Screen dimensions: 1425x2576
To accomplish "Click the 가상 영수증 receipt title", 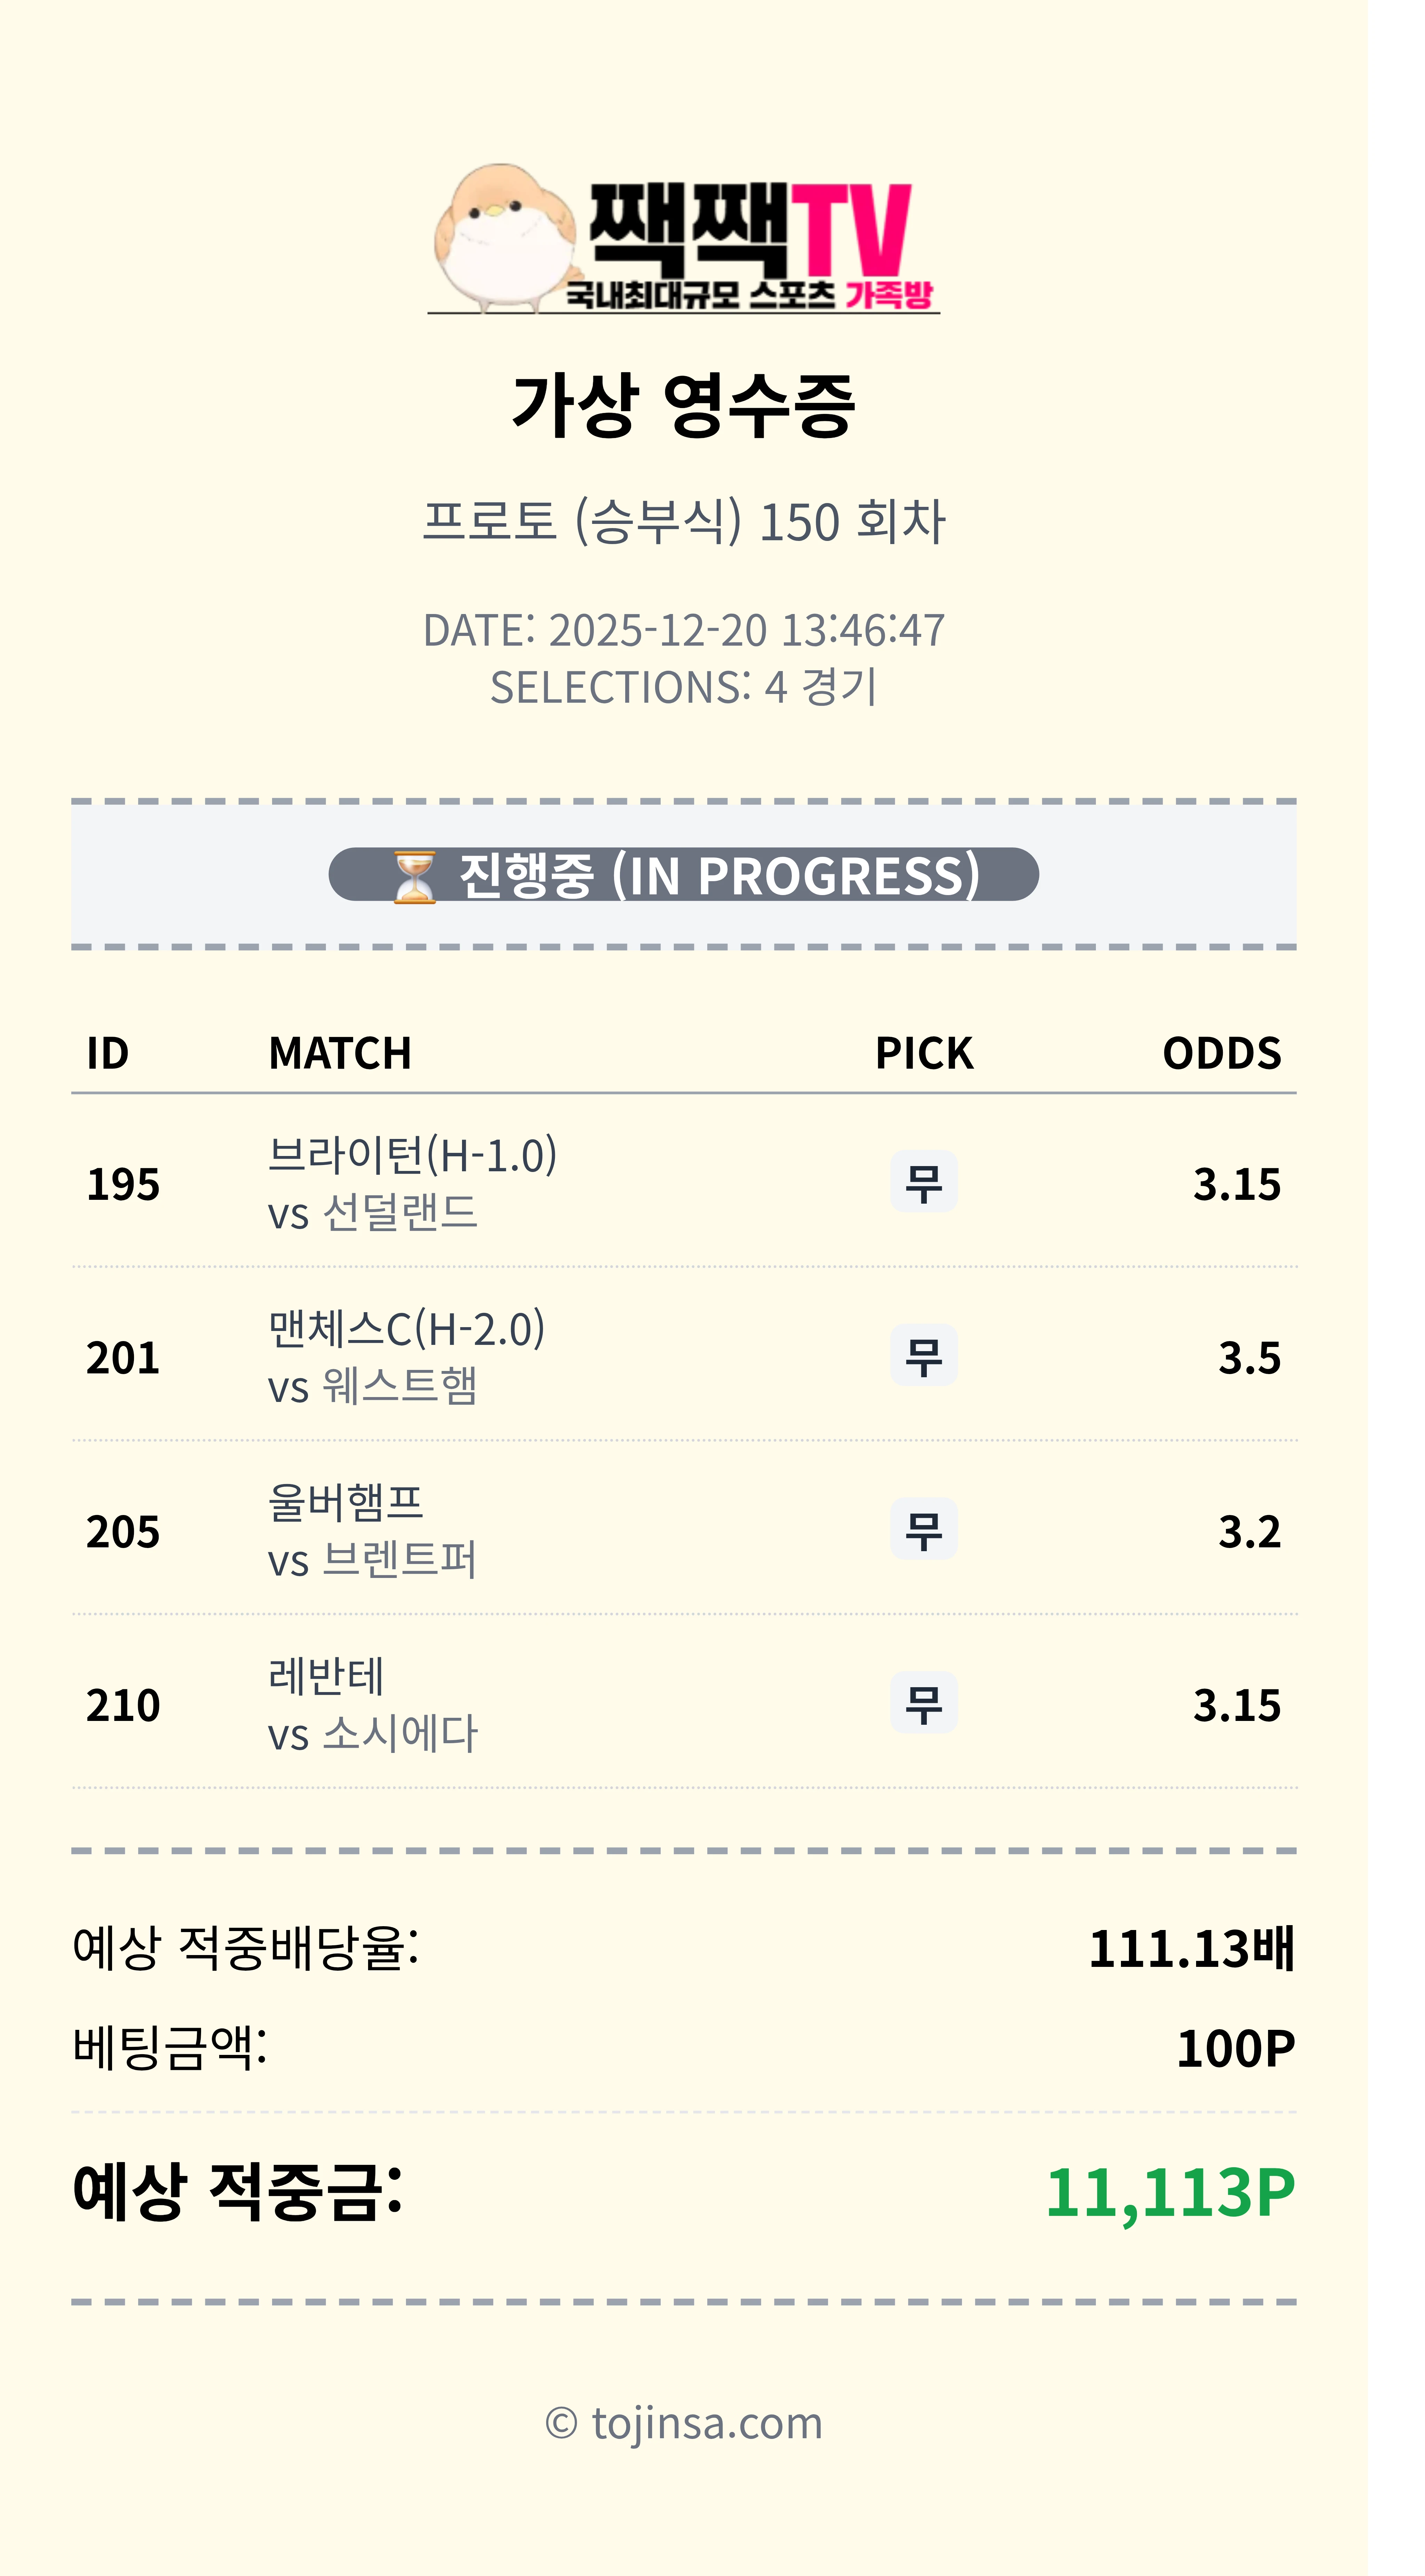I will 684,405.
